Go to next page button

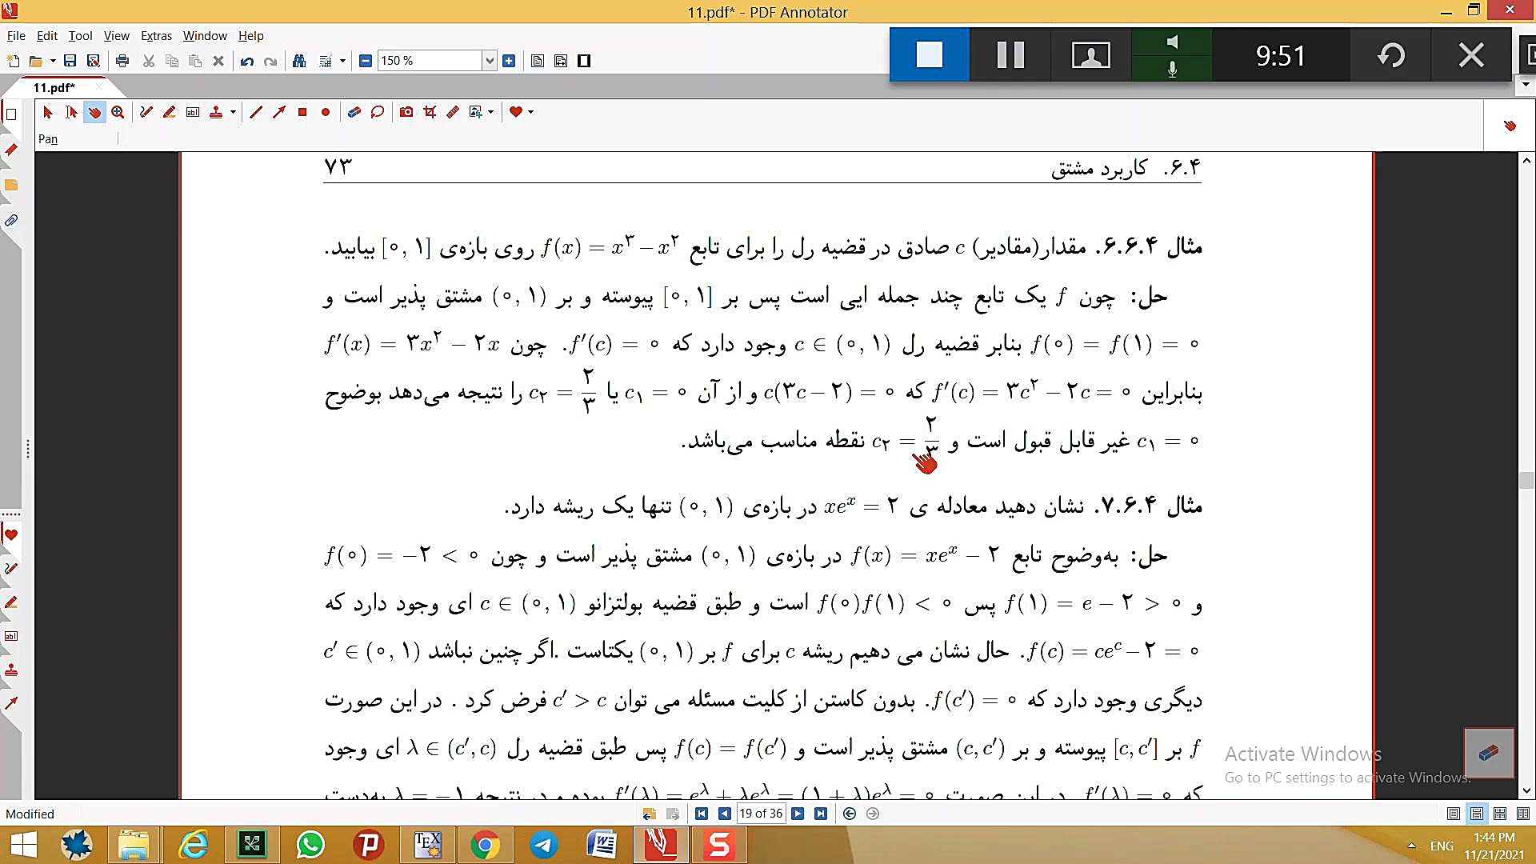click(x=798, y=814)
